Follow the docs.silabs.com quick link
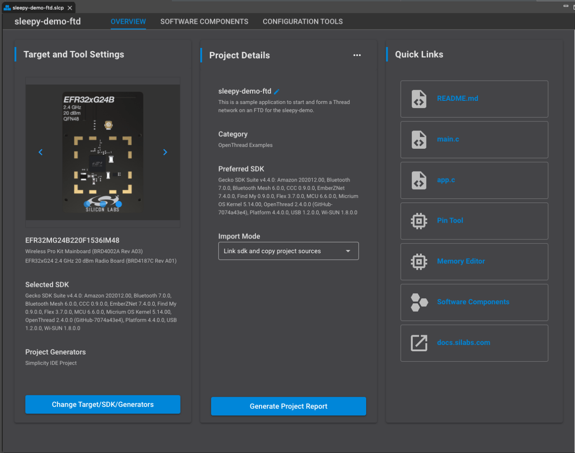The height and width of the screenshot is (453, 575). [x=463, y=343]
